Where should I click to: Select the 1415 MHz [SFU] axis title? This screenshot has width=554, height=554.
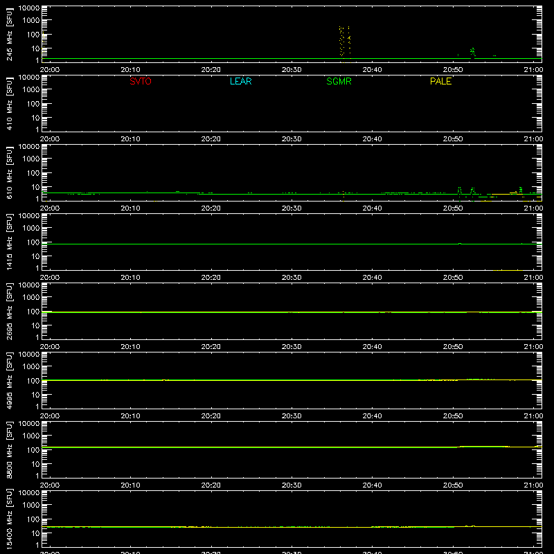pyautogui.click(x=9, y=242)
